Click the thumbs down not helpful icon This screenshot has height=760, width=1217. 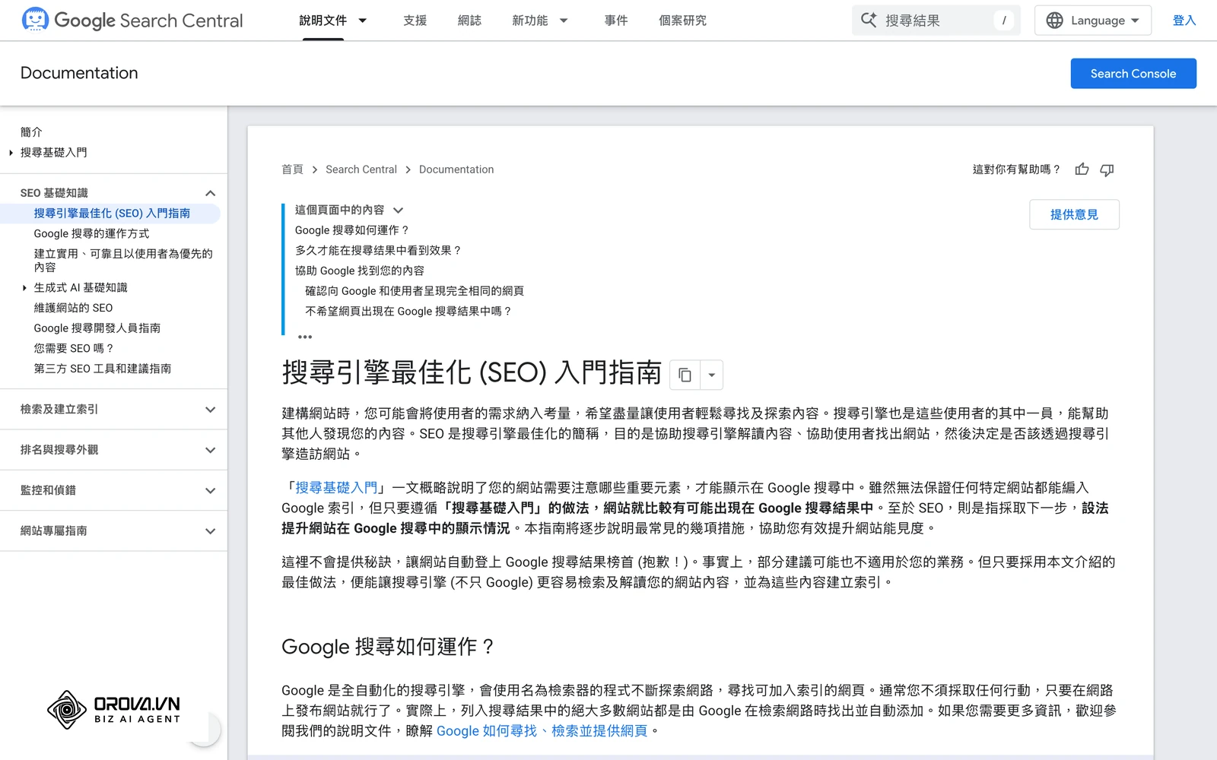pyautogui.click(x=1107, y=169)
